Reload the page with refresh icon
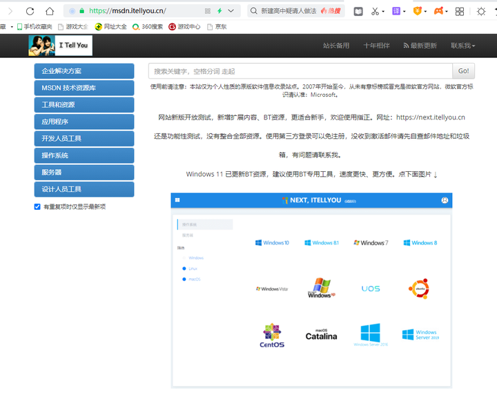Viewport: 497px width, 397px height. [30, 12]
